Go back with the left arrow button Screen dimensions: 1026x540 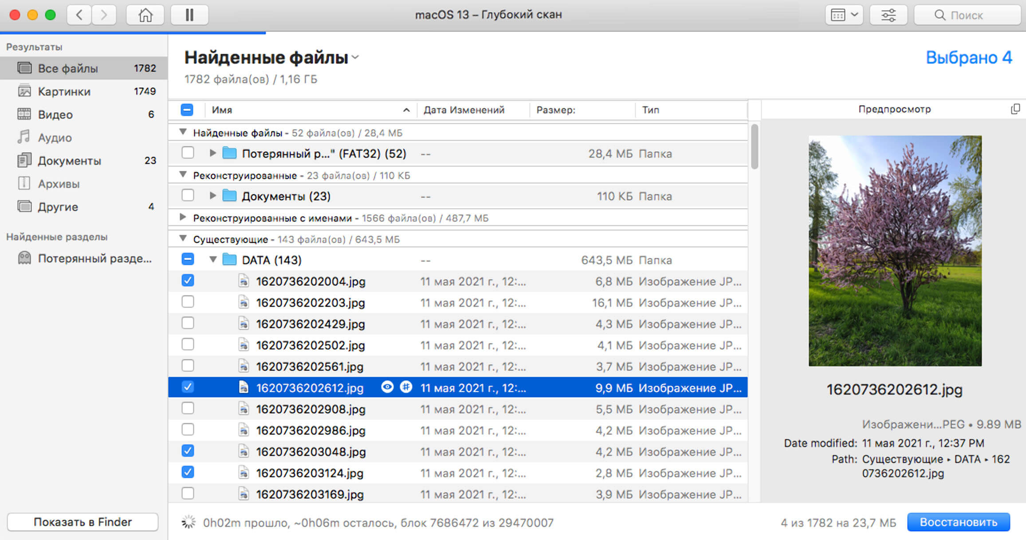tap(79, 15)
